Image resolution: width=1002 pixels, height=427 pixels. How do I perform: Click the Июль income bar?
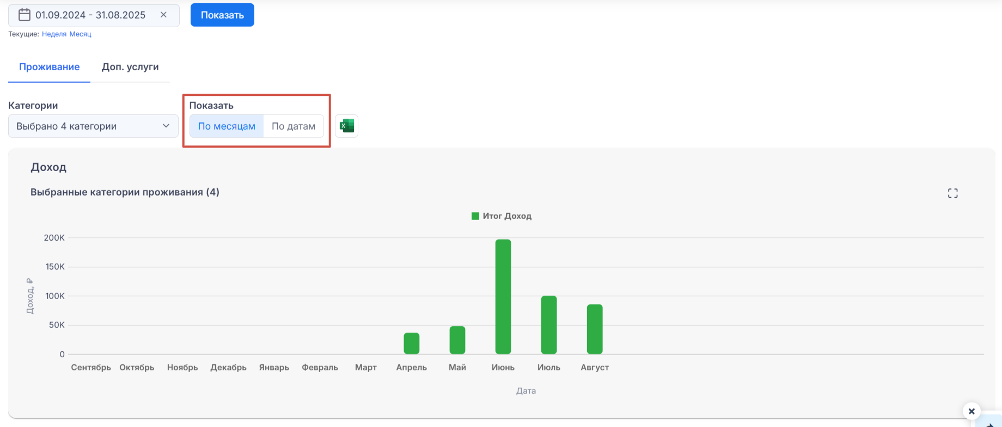tap(549, 325)
